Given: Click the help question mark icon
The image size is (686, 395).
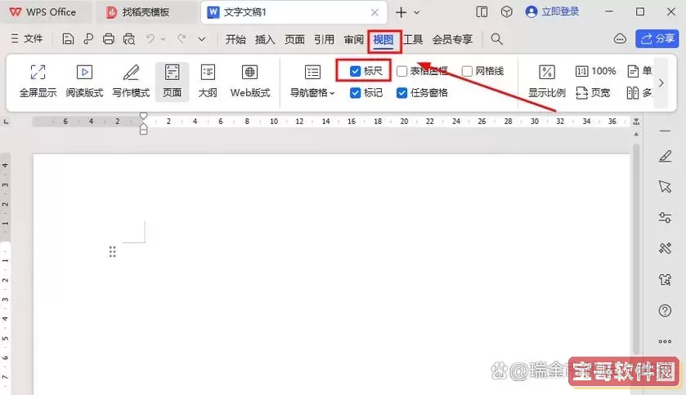Looking at the screenshot, I should pyautogui.click(x=665, y=310).
